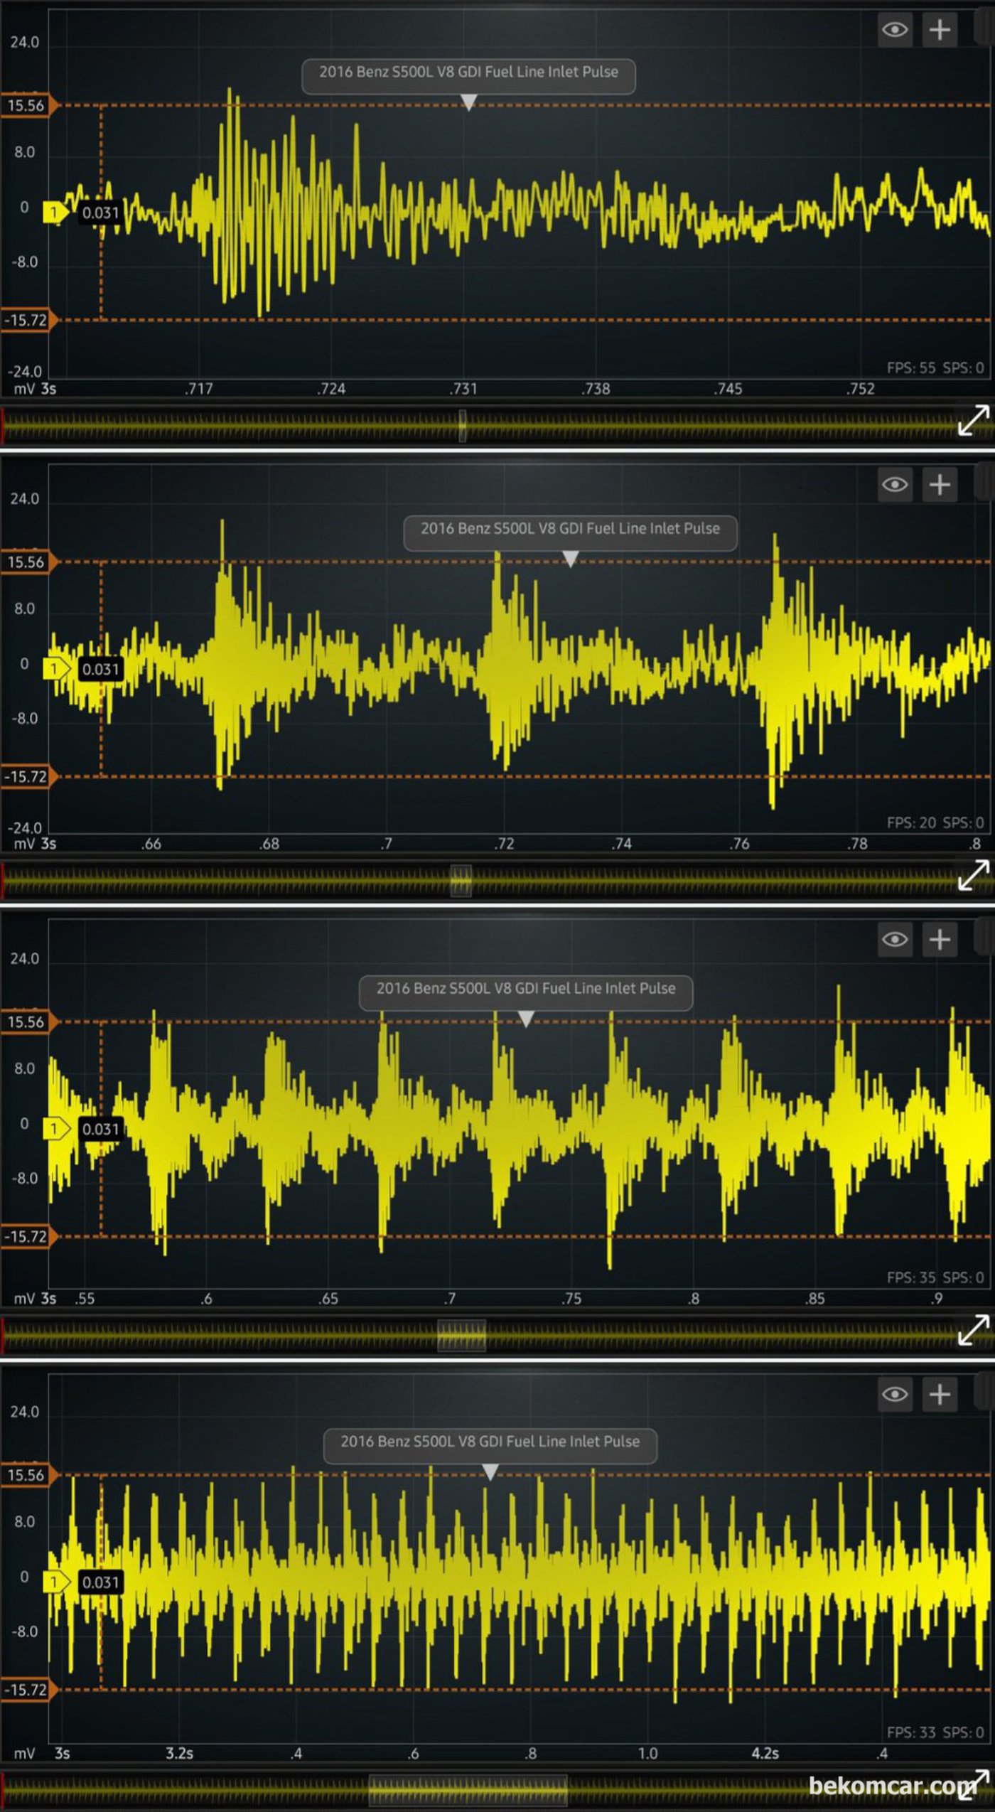995x1812 pixels.
Task: Click the white triangle pointer under the top panel annotation
Action: point(469,103)
